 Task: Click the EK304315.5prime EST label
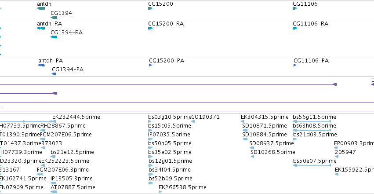tap(265, 117)
